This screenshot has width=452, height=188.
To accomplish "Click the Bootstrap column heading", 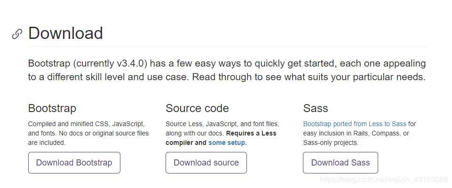I will coord(52,108).
